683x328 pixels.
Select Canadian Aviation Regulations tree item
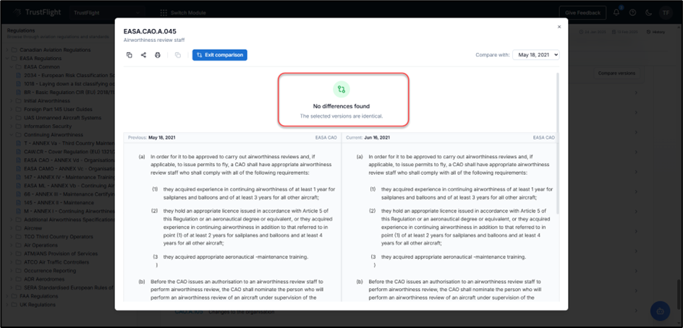click(x=56, y=50)
